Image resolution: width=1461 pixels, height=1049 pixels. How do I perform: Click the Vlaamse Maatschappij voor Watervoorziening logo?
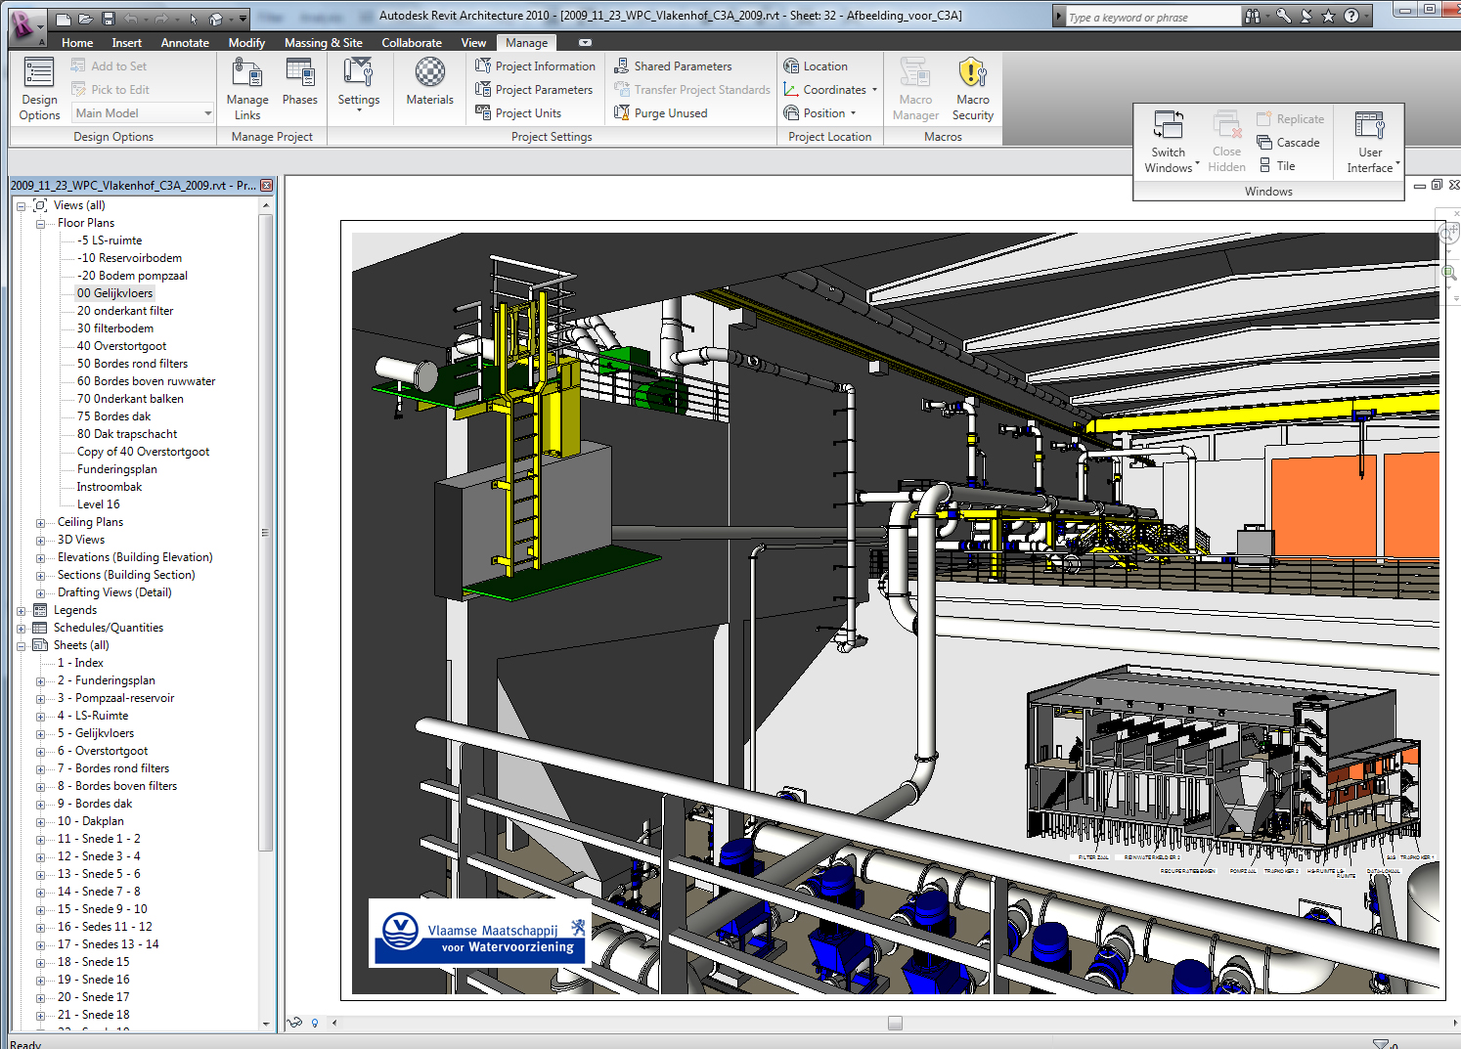coord(480,934)
